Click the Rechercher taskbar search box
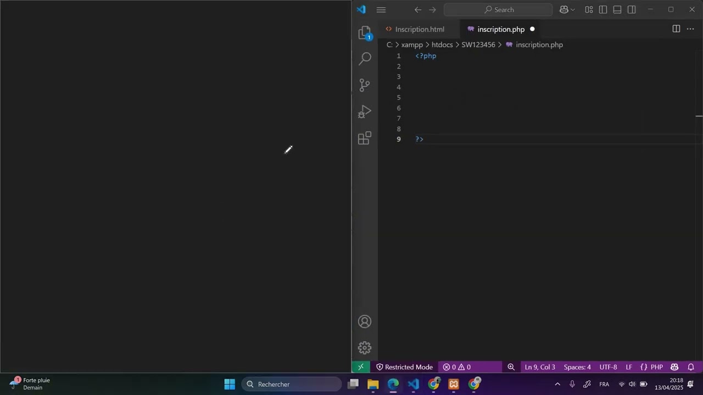 291,384
